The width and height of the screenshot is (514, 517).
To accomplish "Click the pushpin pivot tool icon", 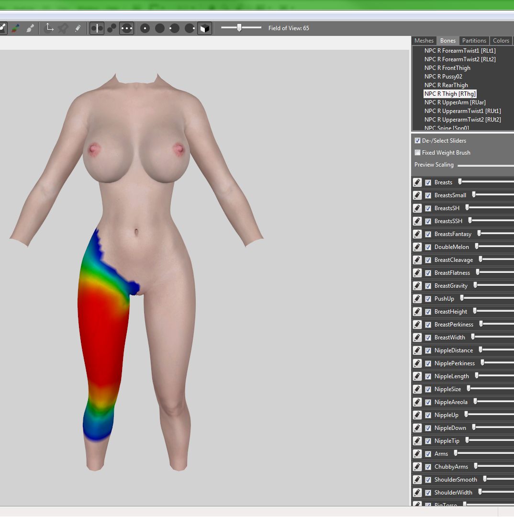I will coord(63,28).
